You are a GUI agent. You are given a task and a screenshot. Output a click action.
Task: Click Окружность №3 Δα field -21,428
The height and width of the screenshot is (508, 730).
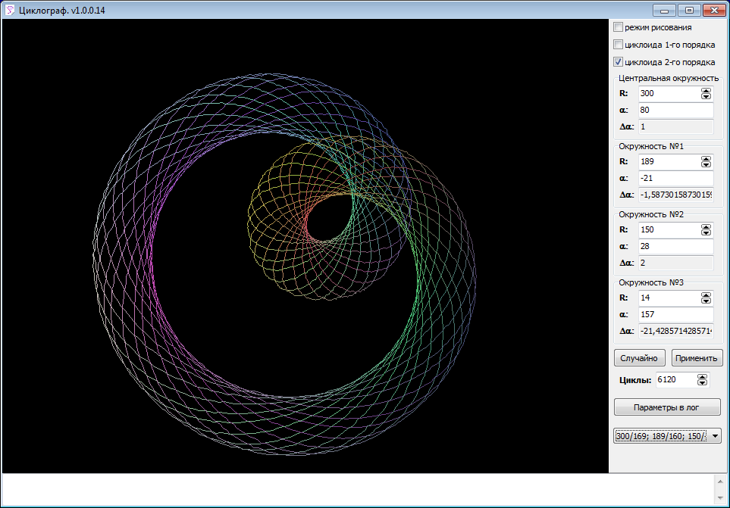click(676, 332)
